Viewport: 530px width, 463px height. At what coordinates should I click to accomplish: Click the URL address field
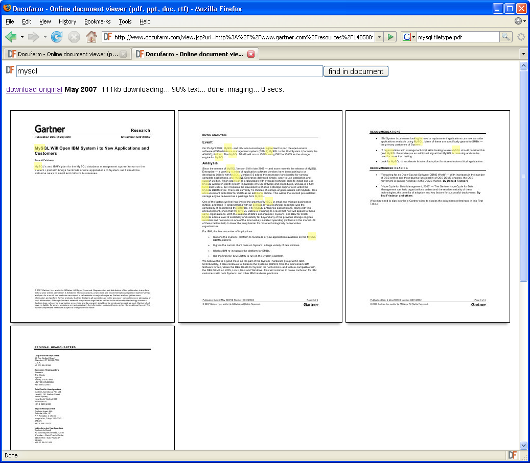coord(243,37)
